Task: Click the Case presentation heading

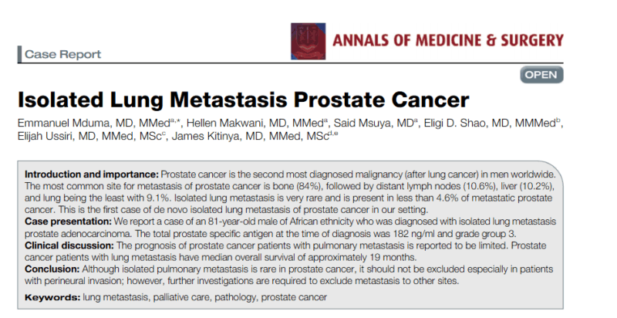Action: (68, 222)
